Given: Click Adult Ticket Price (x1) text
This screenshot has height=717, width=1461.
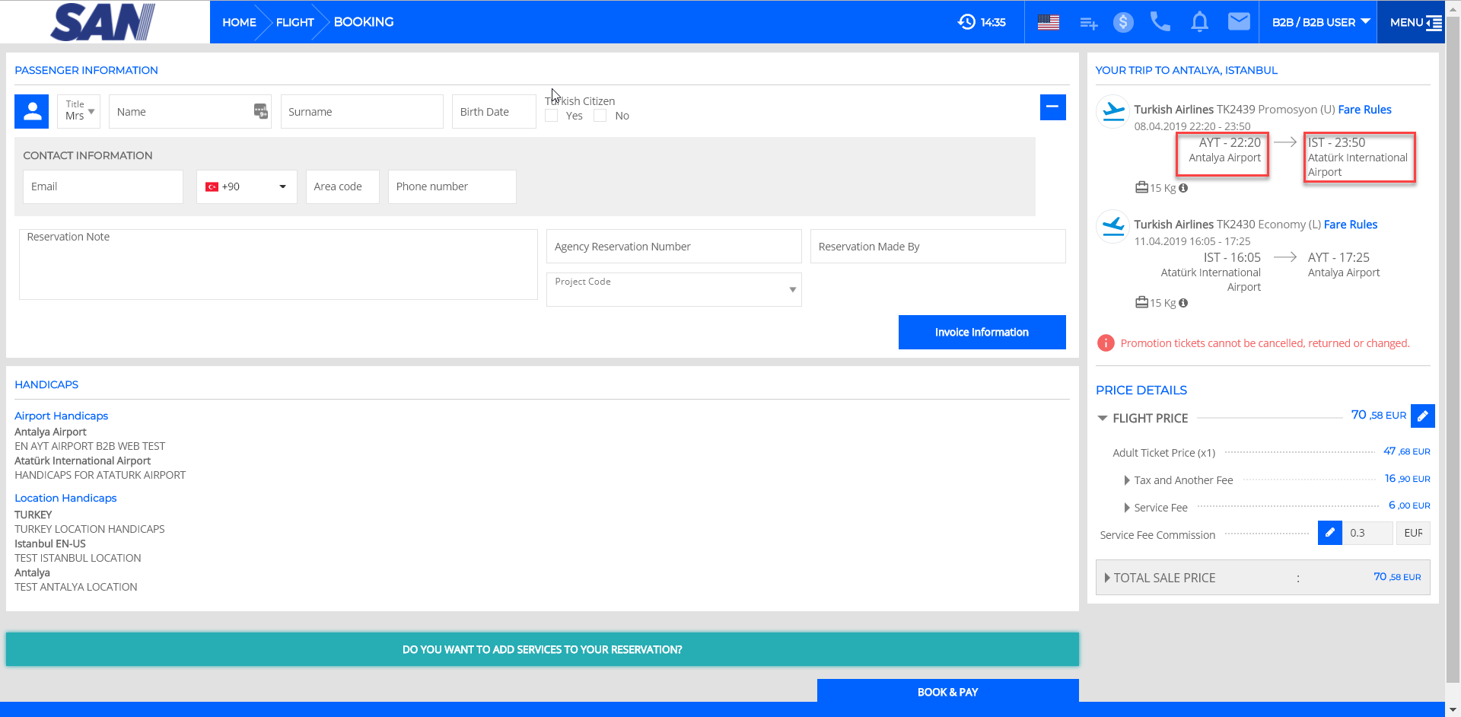Looking at the screenshot, I should pyautogui.click(x=1163, y=453).
